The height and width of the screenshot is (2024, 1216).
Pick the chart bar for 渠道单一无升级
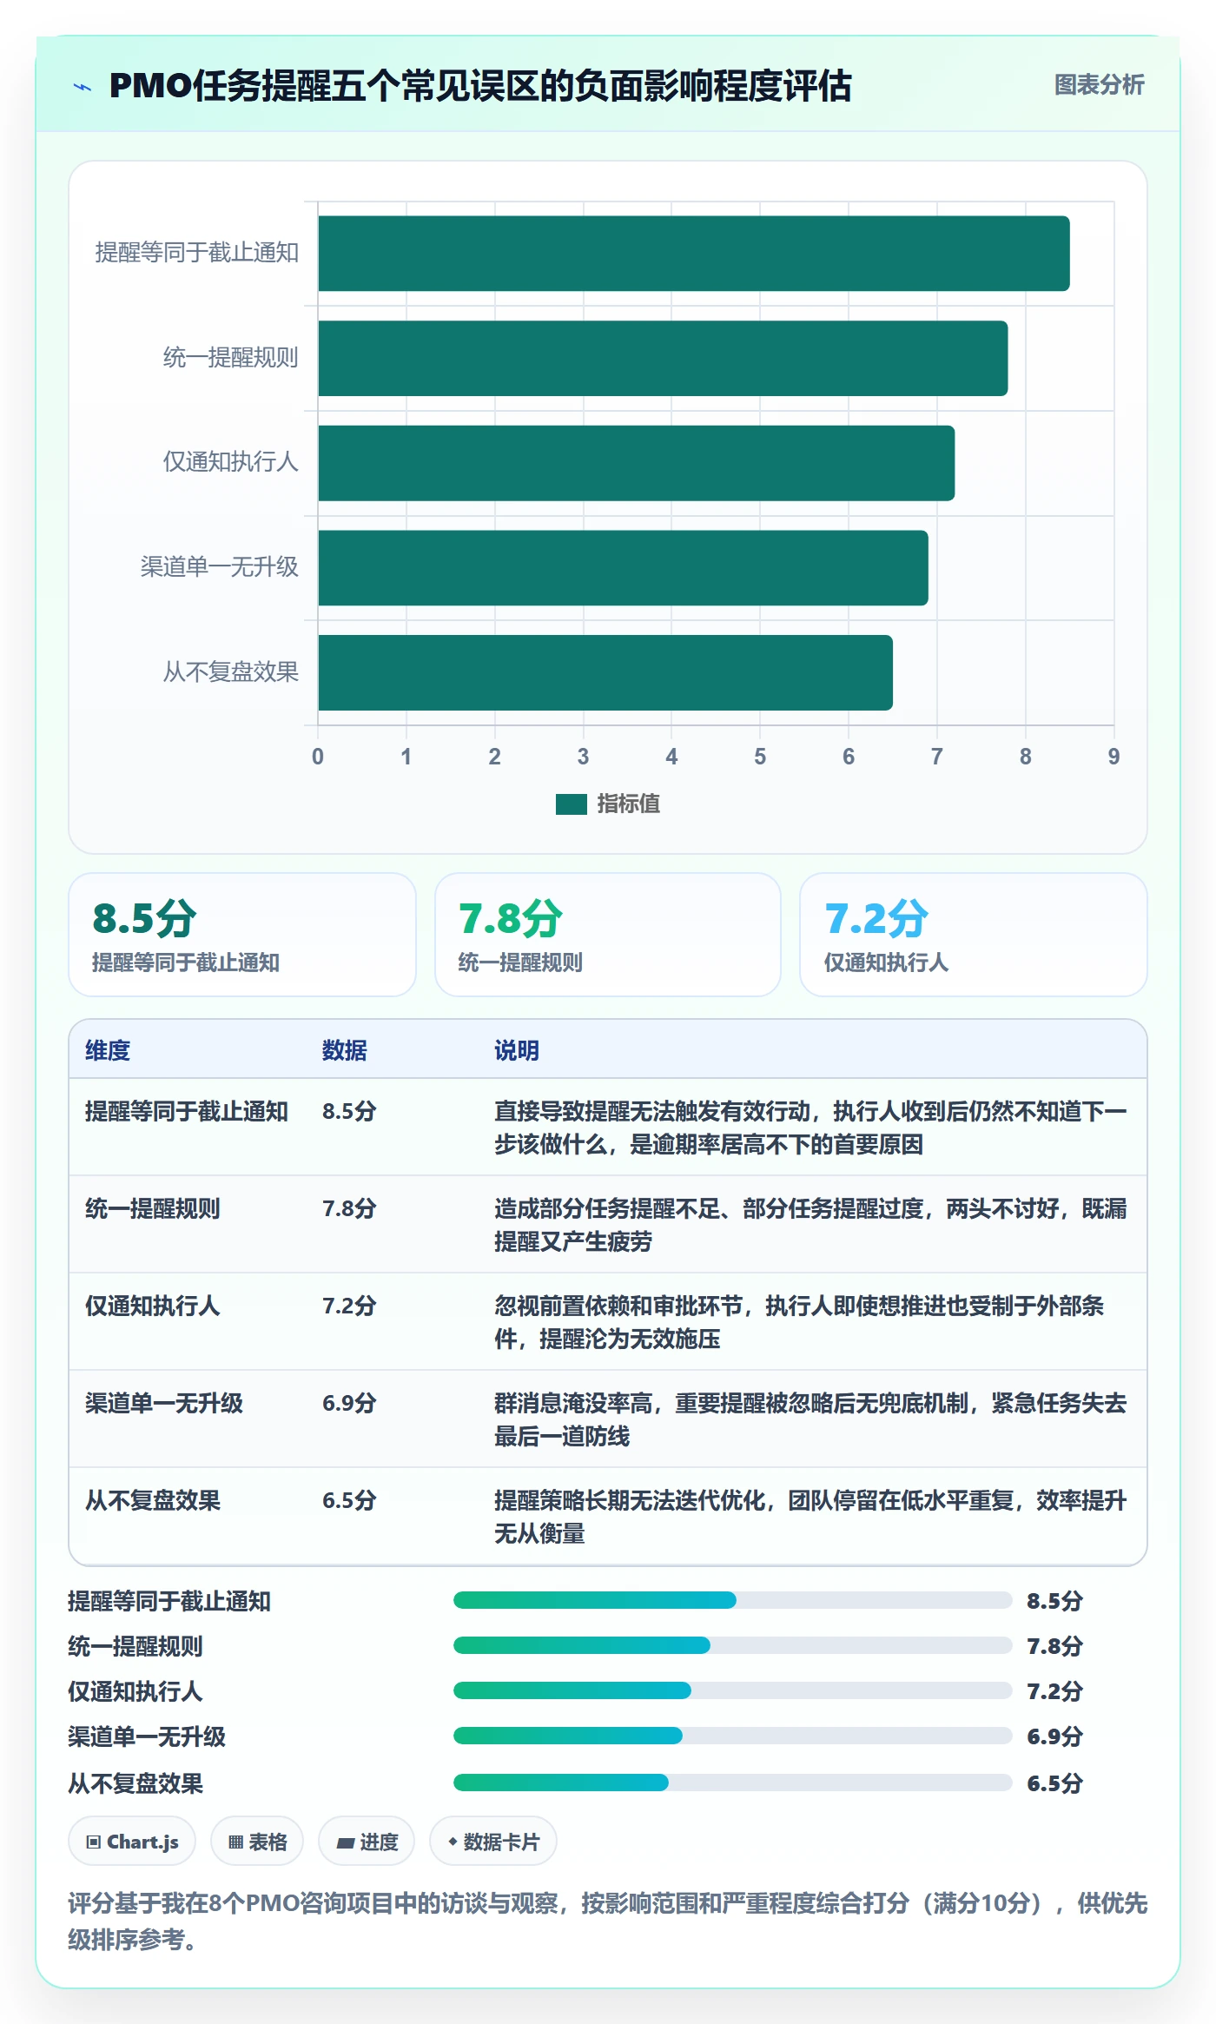pyautogui.click(x=623, y=568)
